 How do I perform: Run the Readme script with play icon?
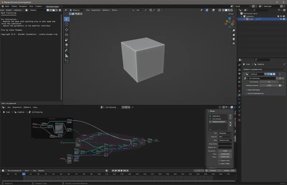60,10
